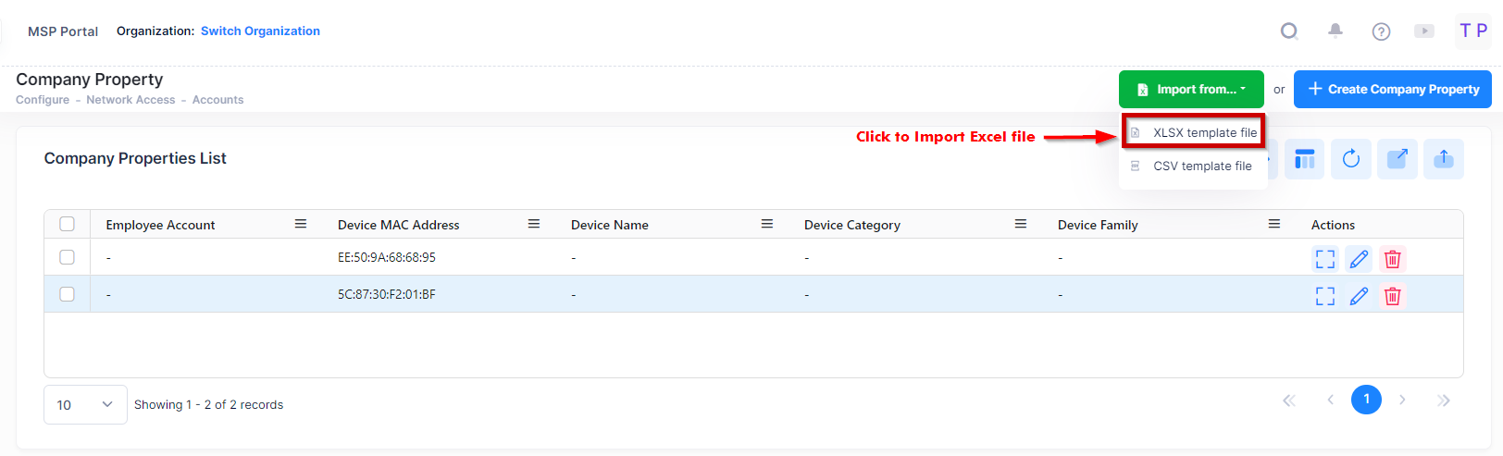Edit the 5C:87:30:F2:01:BF device row
The width and height of the screenshot is (1503, 456).
(x=1359, y=296)
